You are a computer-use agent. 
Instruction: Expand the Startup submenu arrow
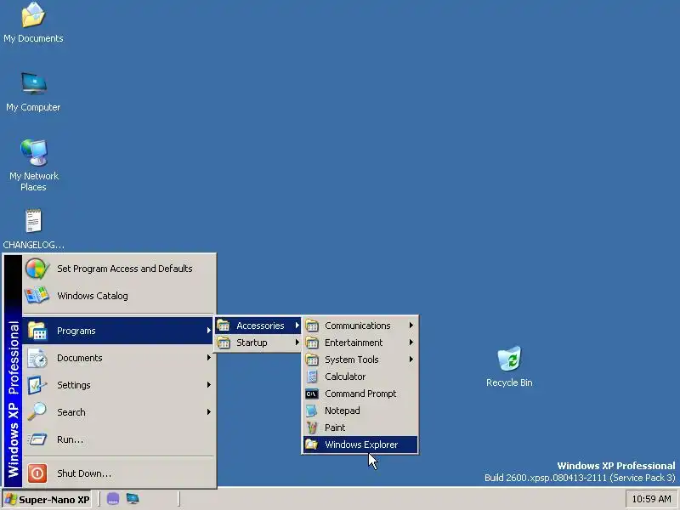(297, 343)
